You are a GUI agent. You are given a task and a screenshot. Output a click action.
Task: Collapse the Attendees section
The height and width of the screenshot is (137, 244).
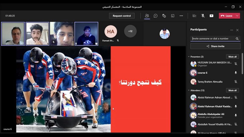[x=189, y=90]
